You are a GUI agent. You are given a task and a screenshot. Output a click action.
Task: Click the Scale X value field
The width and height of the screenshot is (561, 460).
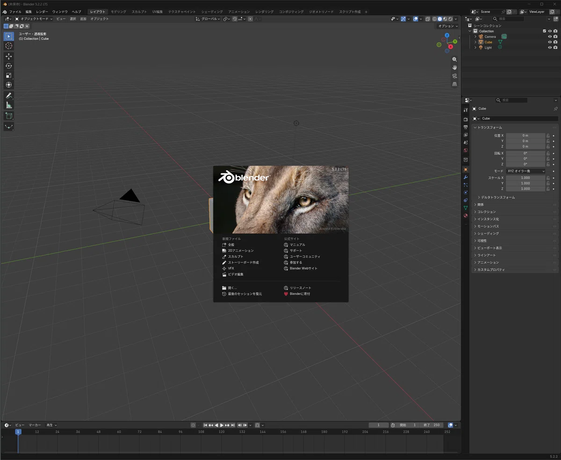(x=525, y=178)
